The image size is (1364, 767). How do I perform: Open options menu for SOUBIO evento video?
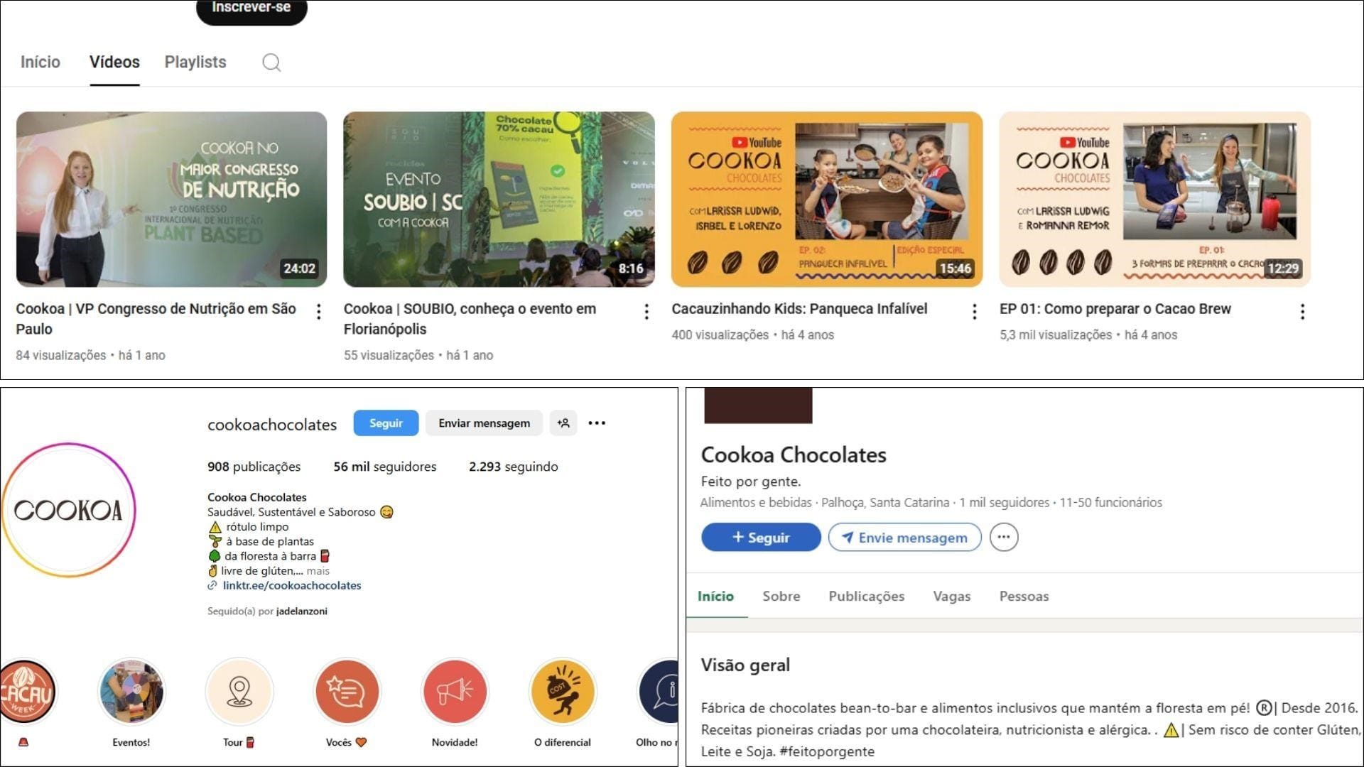[646, 311]
